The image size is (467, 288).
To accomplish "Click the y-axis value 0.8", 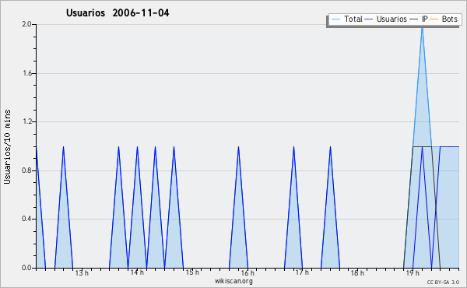I will [x=26, y=170].
